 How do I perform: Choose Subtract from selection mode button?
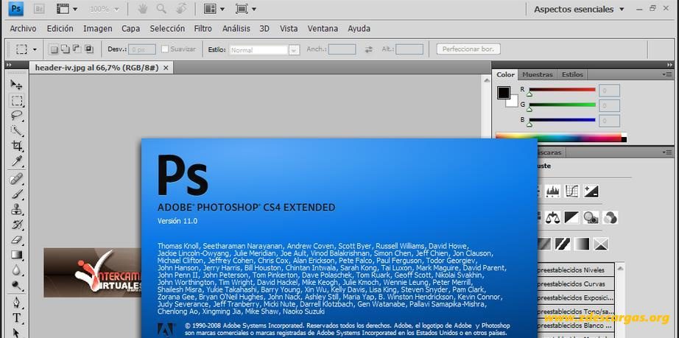[x=77, y=49]
